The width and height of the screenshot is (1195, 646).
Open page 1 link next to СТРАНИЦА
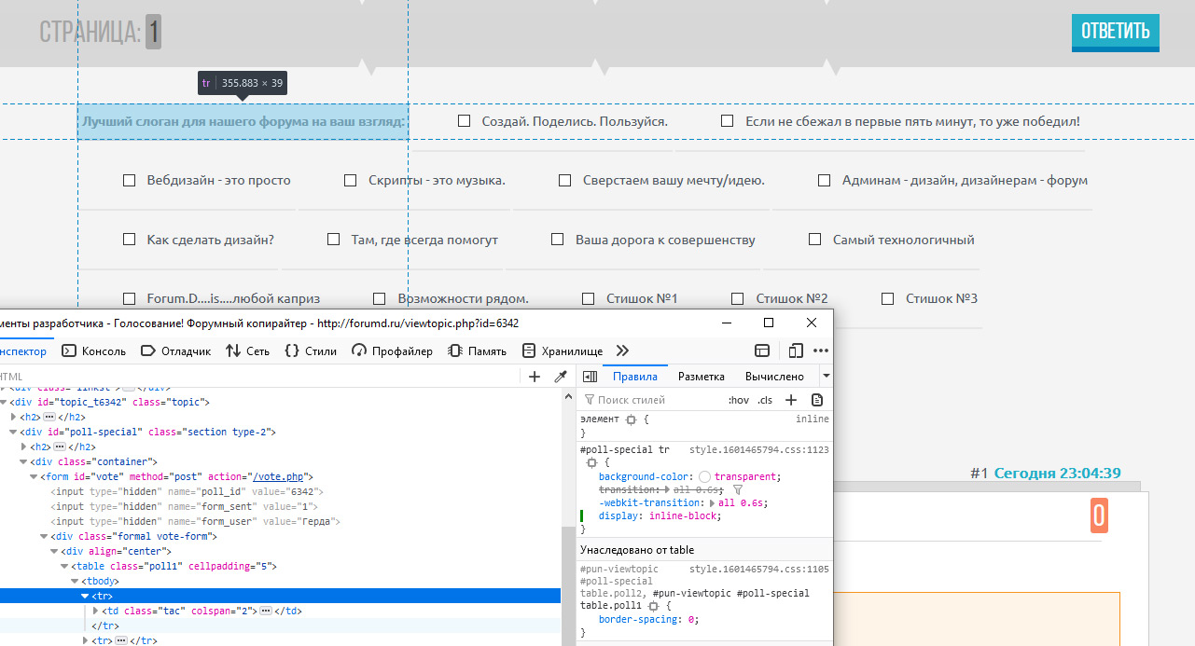coord(153,32)
